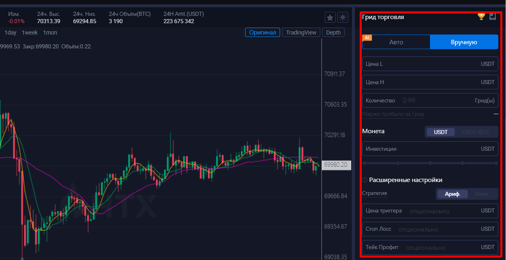The image size is (506, 260).
Task: Click the investment percentage slider midpoint
Action: 430,163
